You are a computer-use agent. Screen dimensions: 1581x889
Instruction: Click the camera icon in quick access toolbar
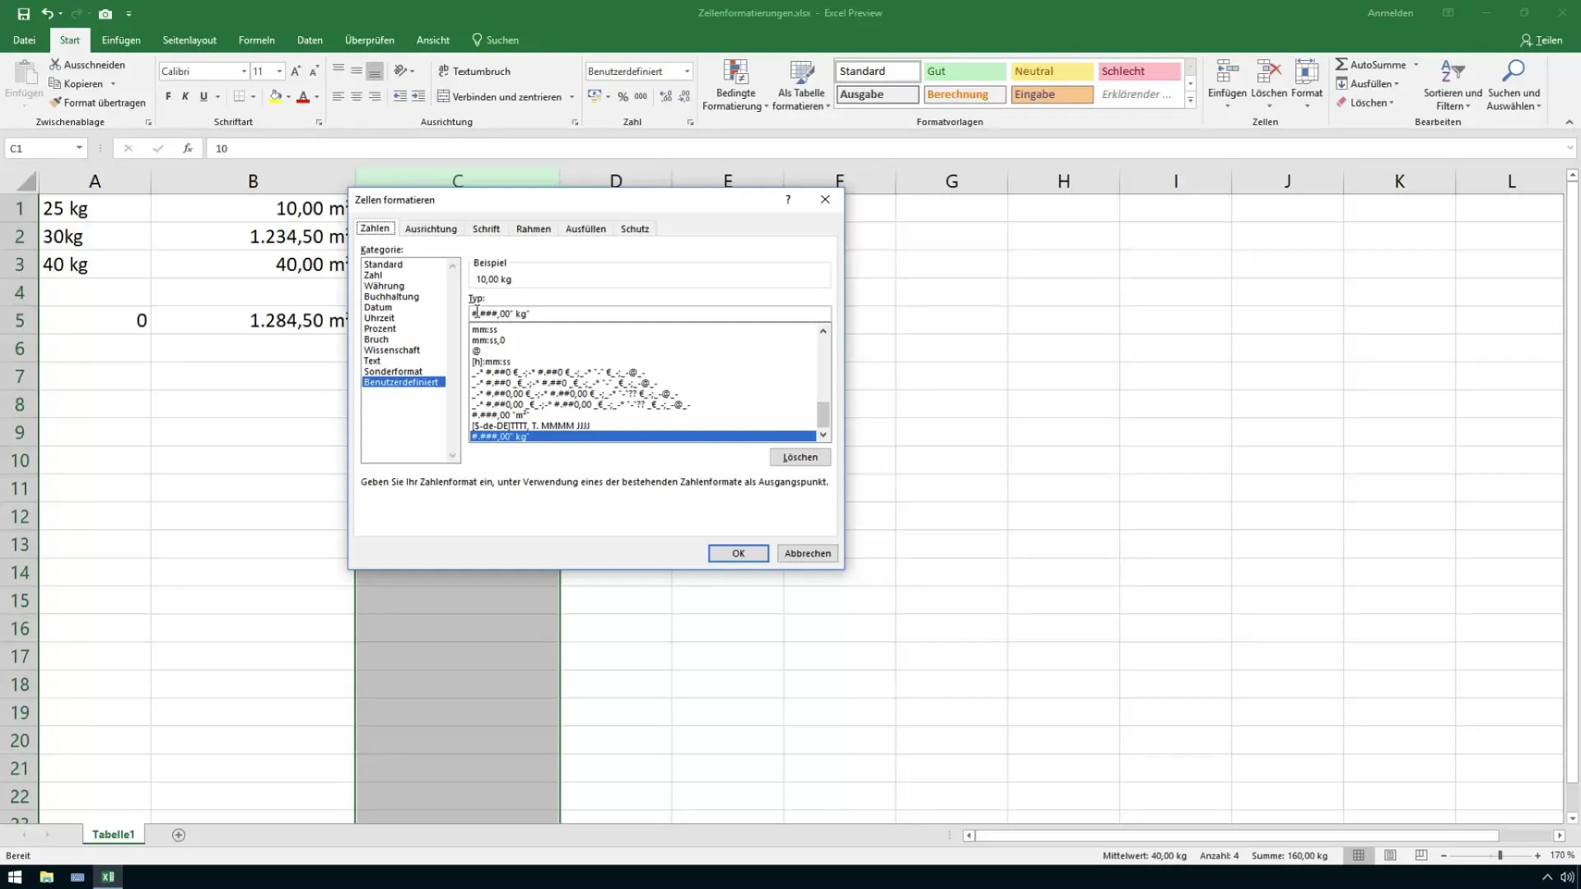[x=105, y=13]
